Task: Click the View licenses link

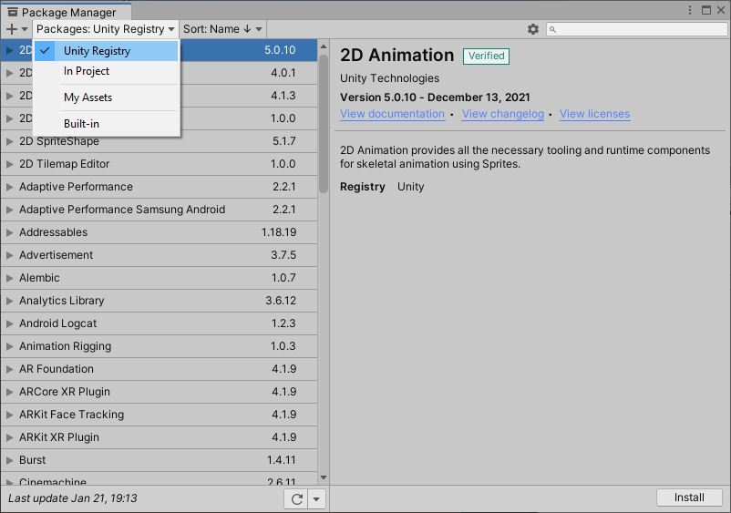Action: click(x=594, y=114)
